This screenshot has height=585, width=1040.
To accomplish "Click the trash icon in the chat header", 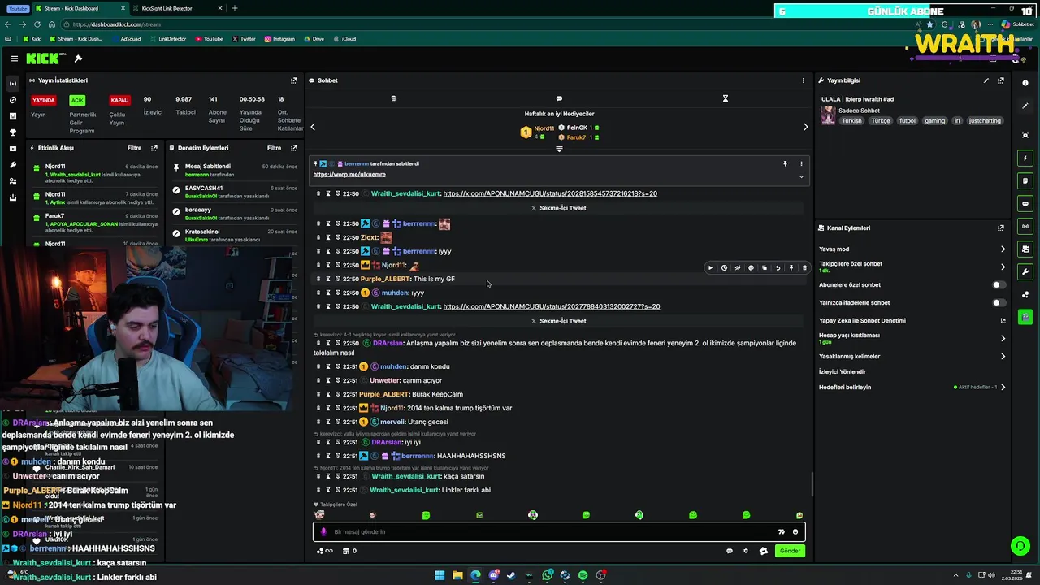I will (393, 98).
